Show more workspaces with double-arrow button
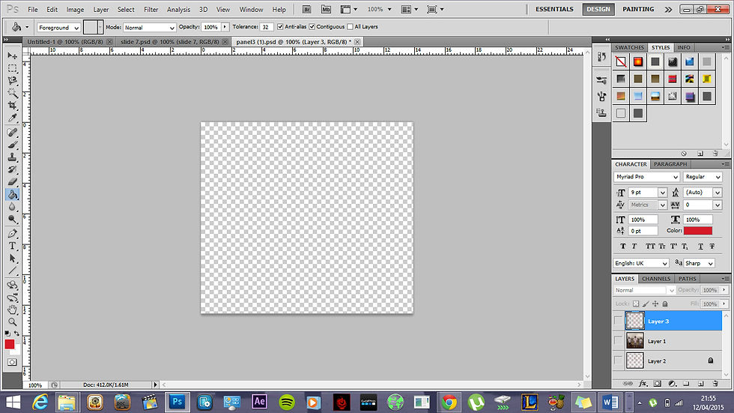Image resolution: width=734 pixels, height=413 pixels. (x=668, y=9)
